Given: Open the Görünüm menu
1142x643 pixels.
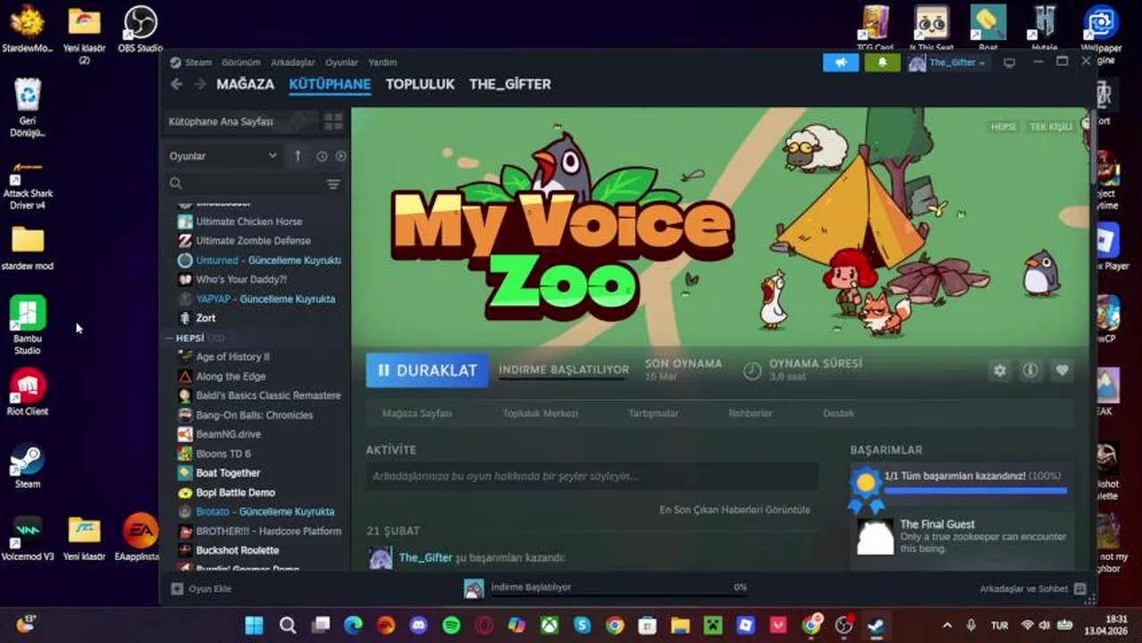Looking at the screenshot, I should point(240,63).
